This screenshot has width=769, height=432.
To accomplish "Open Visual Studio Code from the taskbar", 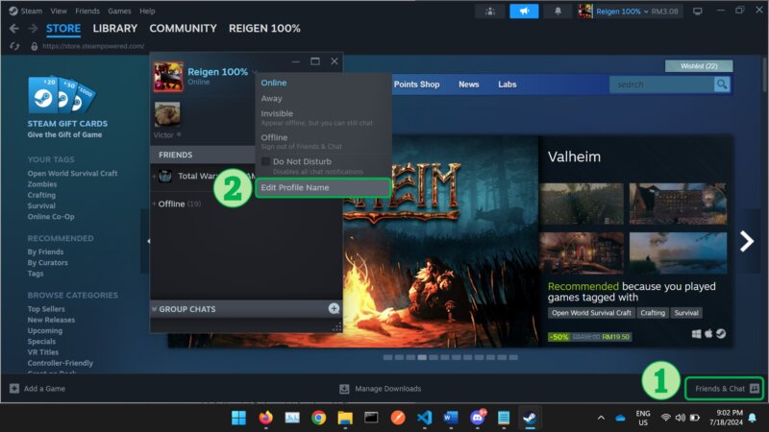I will click(424, 418).
